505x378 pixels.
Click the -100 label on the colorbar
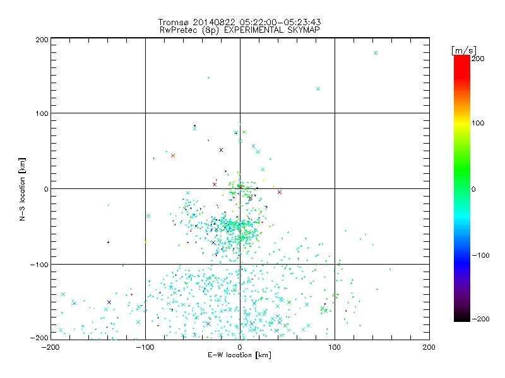coord(480,255)
